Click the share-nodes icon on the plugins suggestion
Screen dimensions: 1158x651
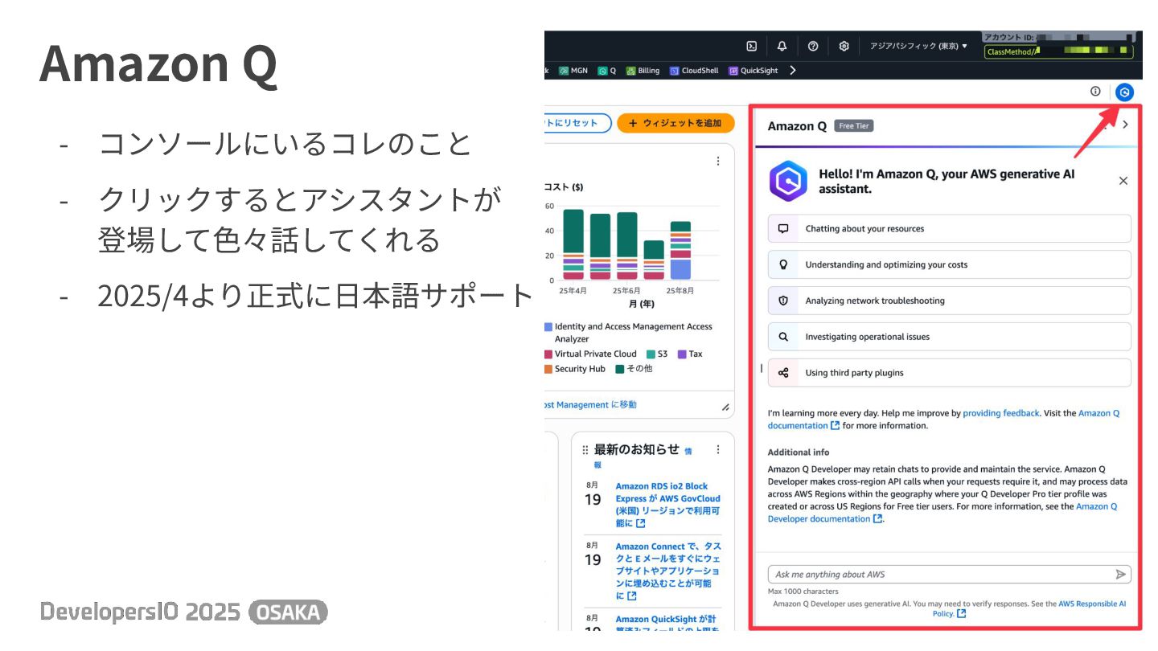pos(783,373)
